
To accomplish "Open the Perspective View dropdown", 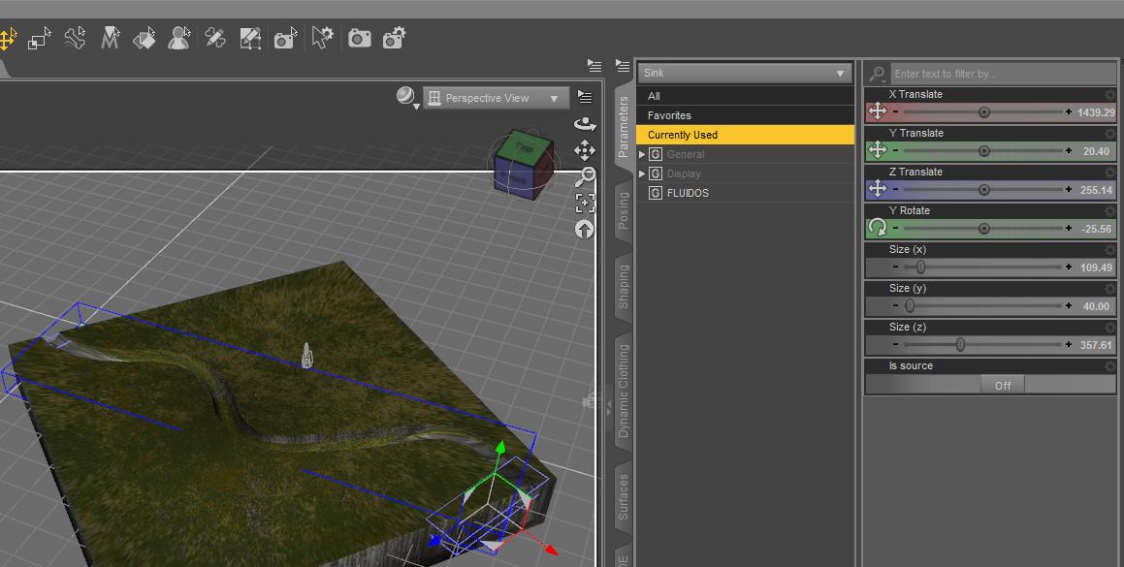I will tap(497, 98).
